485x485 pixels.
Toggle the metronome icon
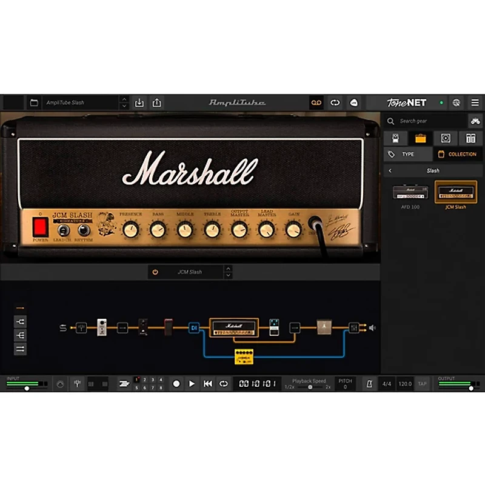[369, 384]
